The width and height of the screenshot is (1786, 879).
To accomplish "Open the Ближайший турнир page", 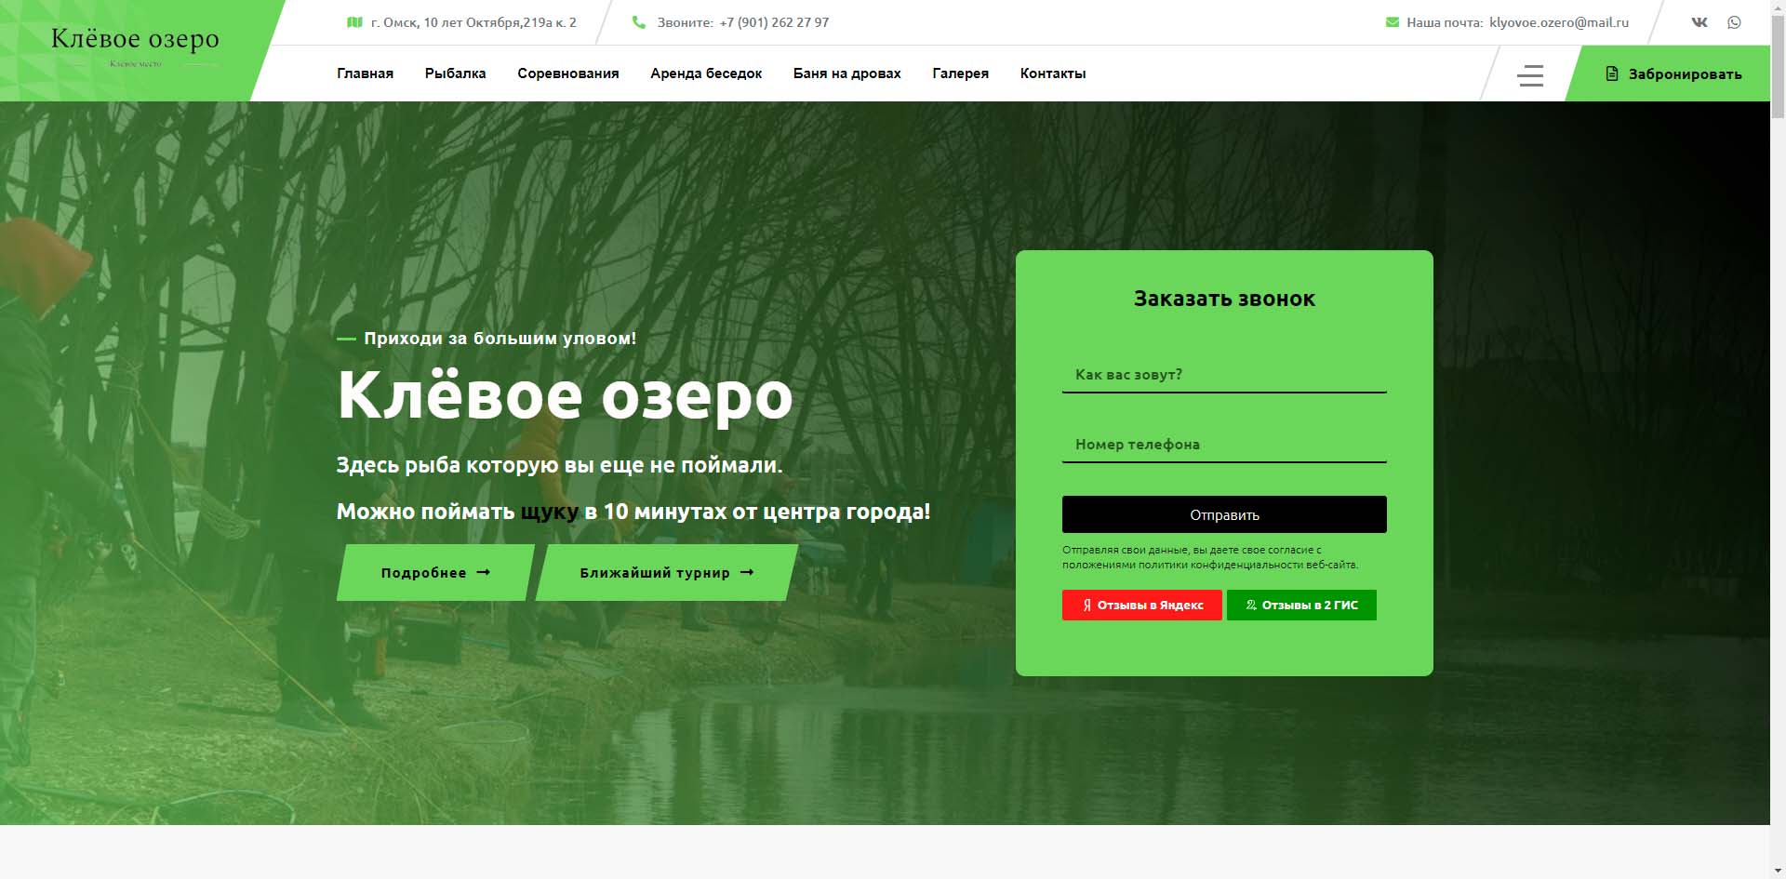I will [x=663, y=572].
